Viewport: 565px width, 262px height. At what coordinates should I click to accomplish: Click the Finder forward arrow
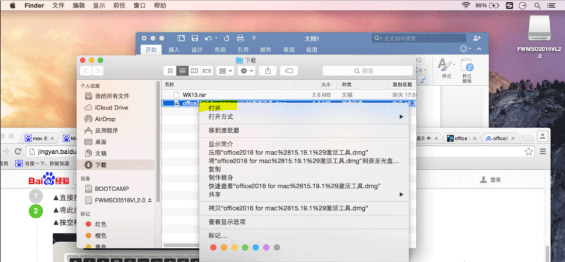98,71
